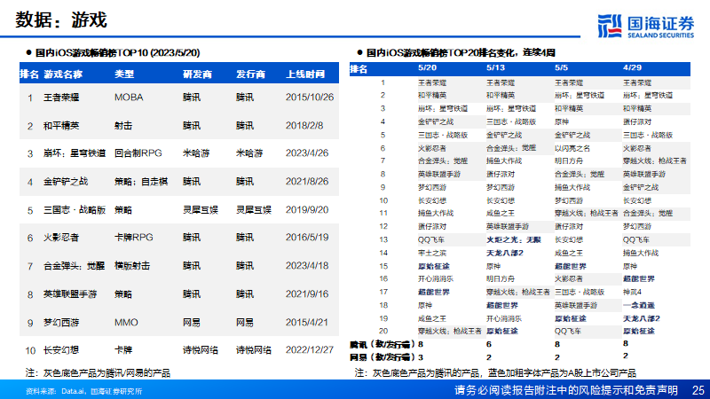Click 咸鱼之王 in the 5/13 column

(x=501, y=214)
